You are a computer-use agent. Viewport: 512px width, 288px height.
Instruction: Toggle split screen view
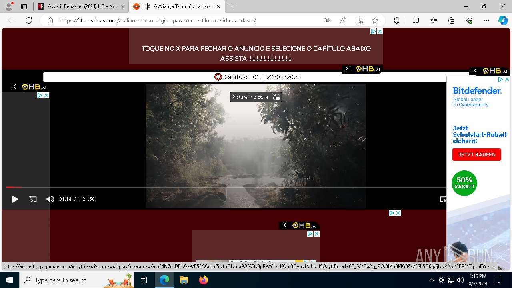pos(416,20)
